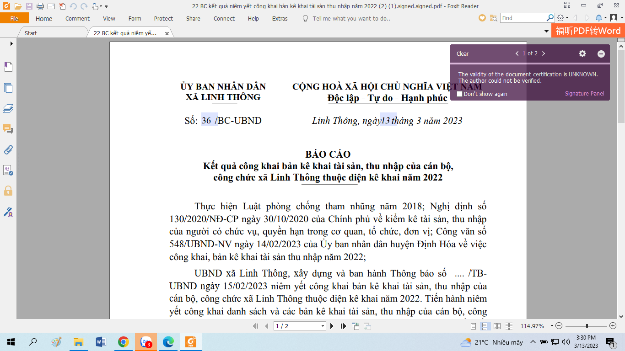Open the pen and certificate sidebar icon
Viewport: 625px width, 351px height.
8,212
